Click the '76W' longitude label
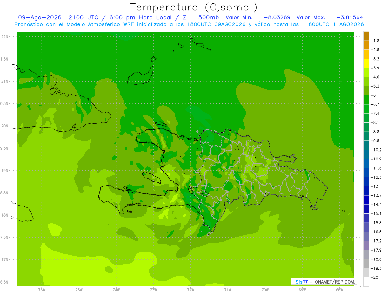The height and width of the screenshot is (294, 381). tap(42, 290)
